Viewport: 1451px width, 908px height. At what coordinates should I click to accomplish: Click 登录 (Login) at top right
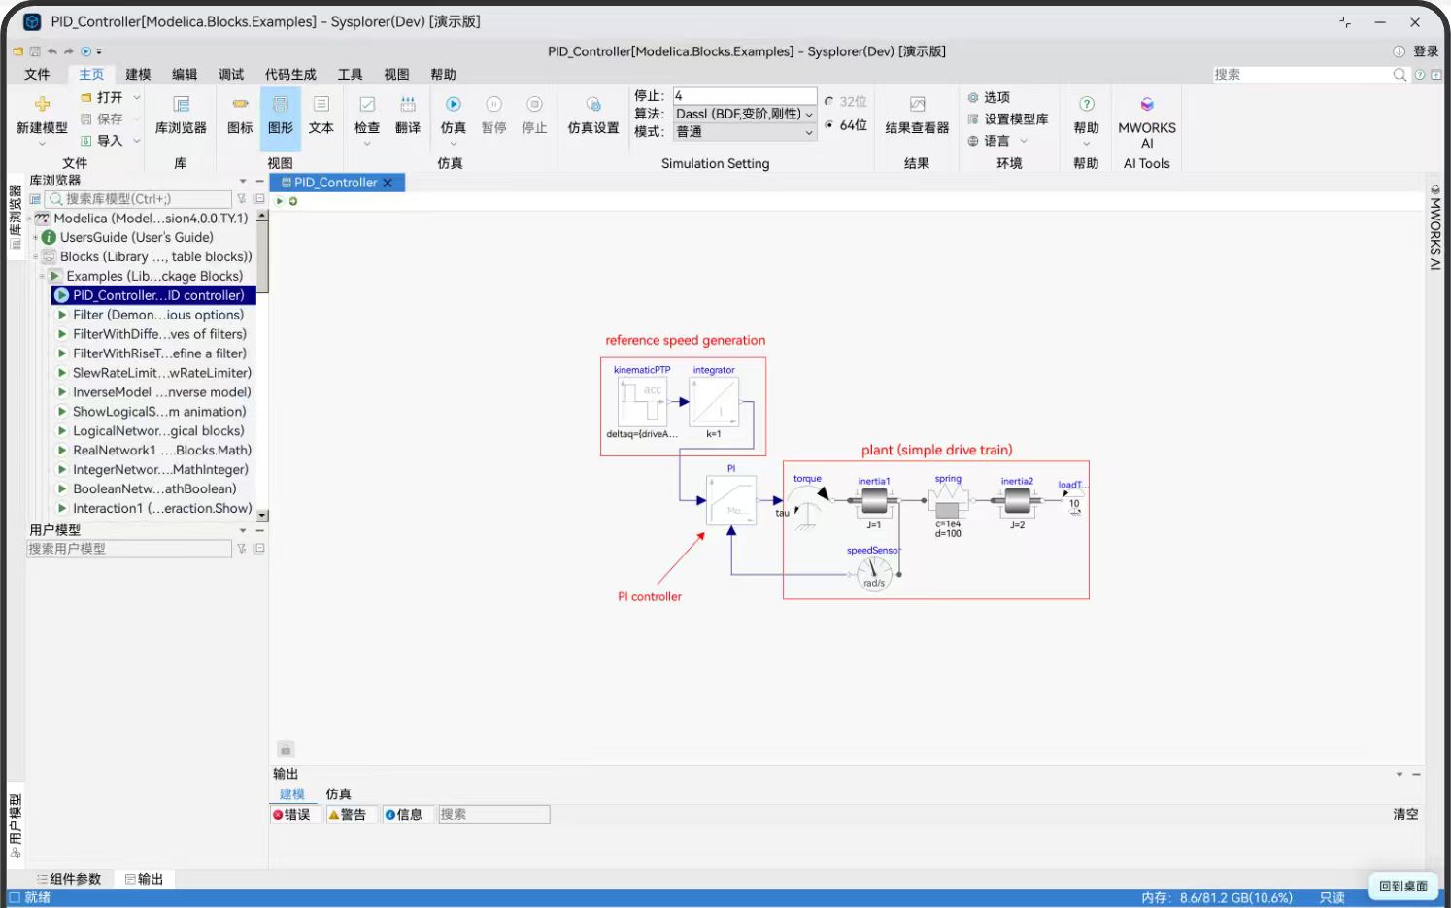(x=1426, y=51)
